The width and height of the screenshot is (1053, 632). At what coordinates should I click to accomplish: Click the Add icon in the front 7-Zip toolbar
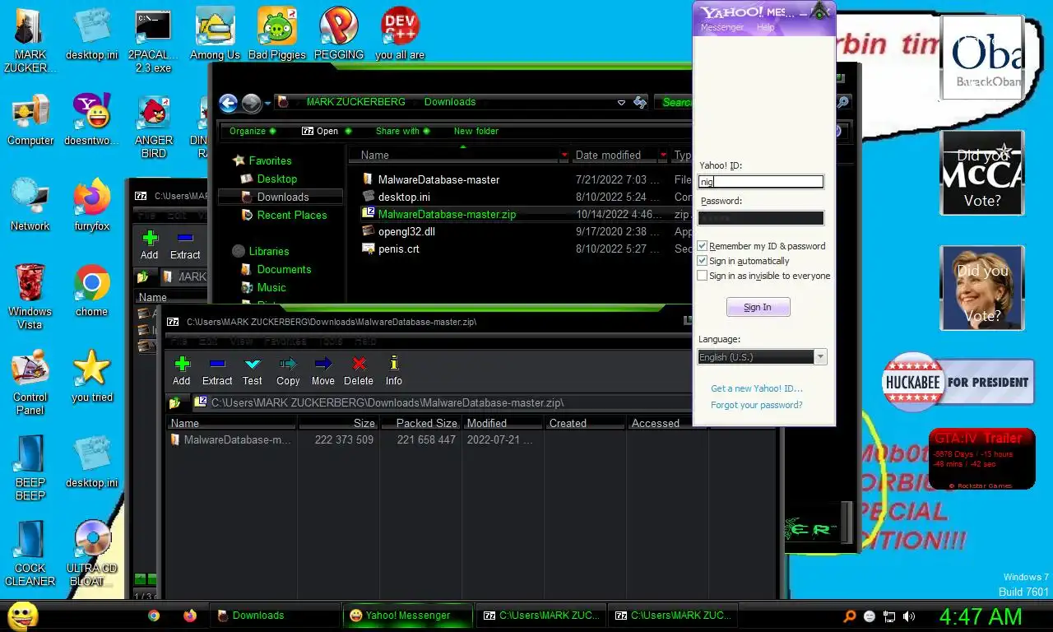[182, 364]
